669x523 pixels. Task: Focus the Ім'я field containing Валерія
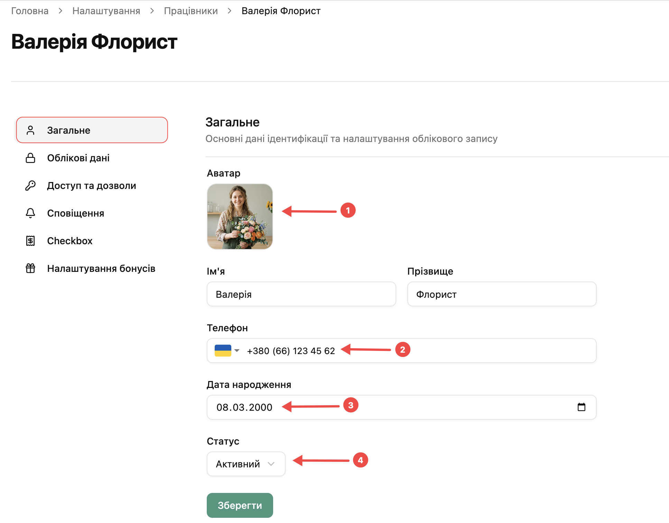(301, 294)
